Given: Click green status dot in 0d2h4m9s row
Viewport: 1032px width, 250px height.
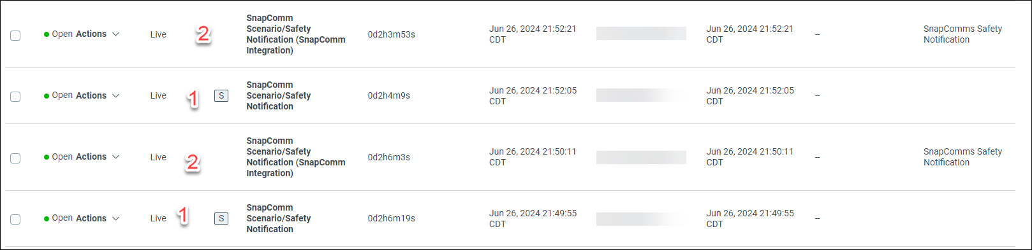Looking at the screenshot, I should coord(47,96).
